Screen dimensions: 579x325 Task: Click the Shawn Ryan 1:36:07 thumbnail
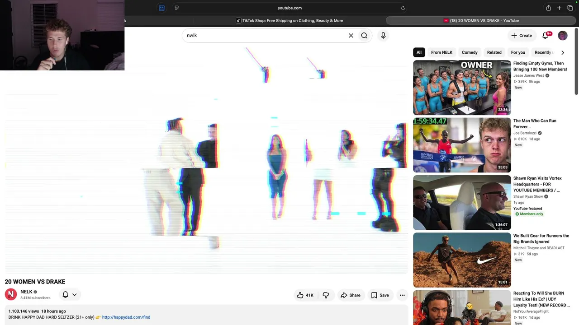[x=462, y=203]
